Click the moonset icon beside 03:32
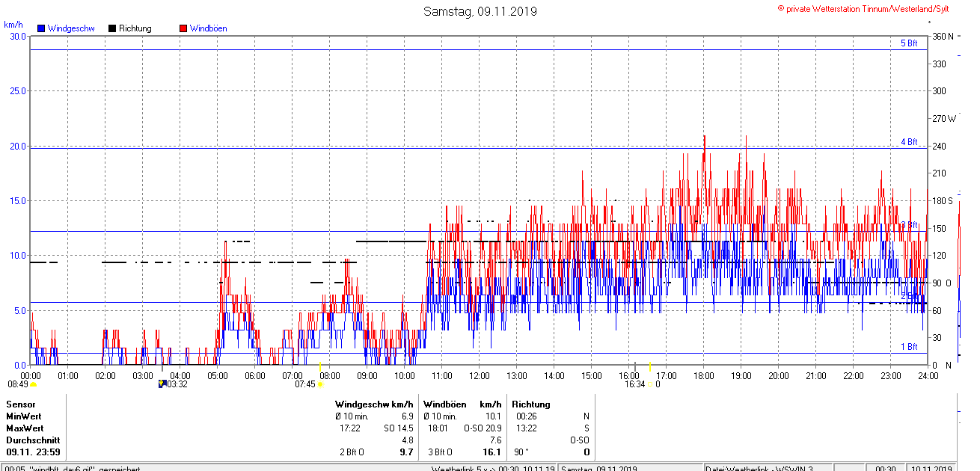The image size is (980, 471). coord(162,384)
